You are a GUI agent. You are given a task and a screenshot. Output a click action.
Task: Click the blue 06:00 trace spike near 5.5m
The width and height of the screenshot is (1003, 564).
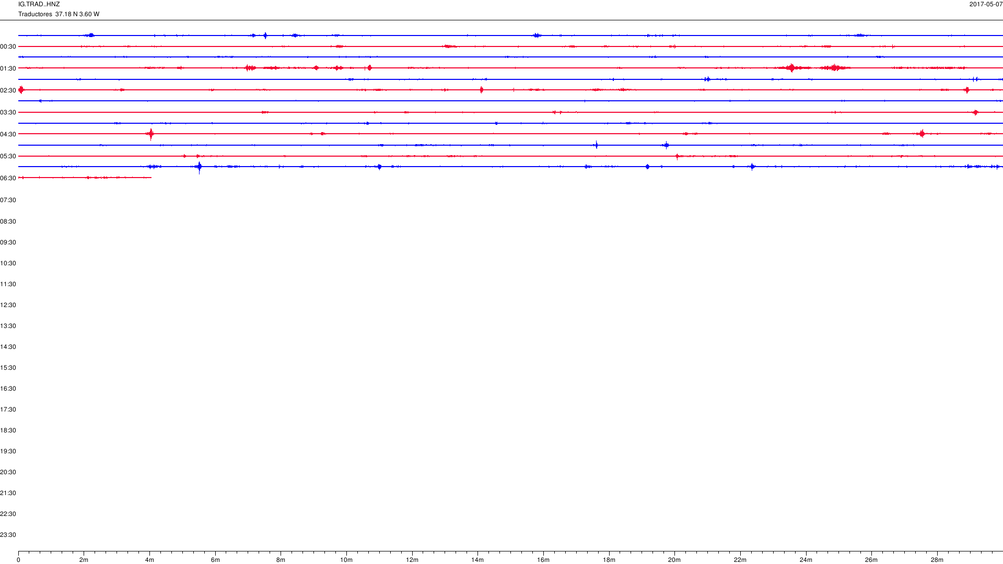(x=199, y=167)
